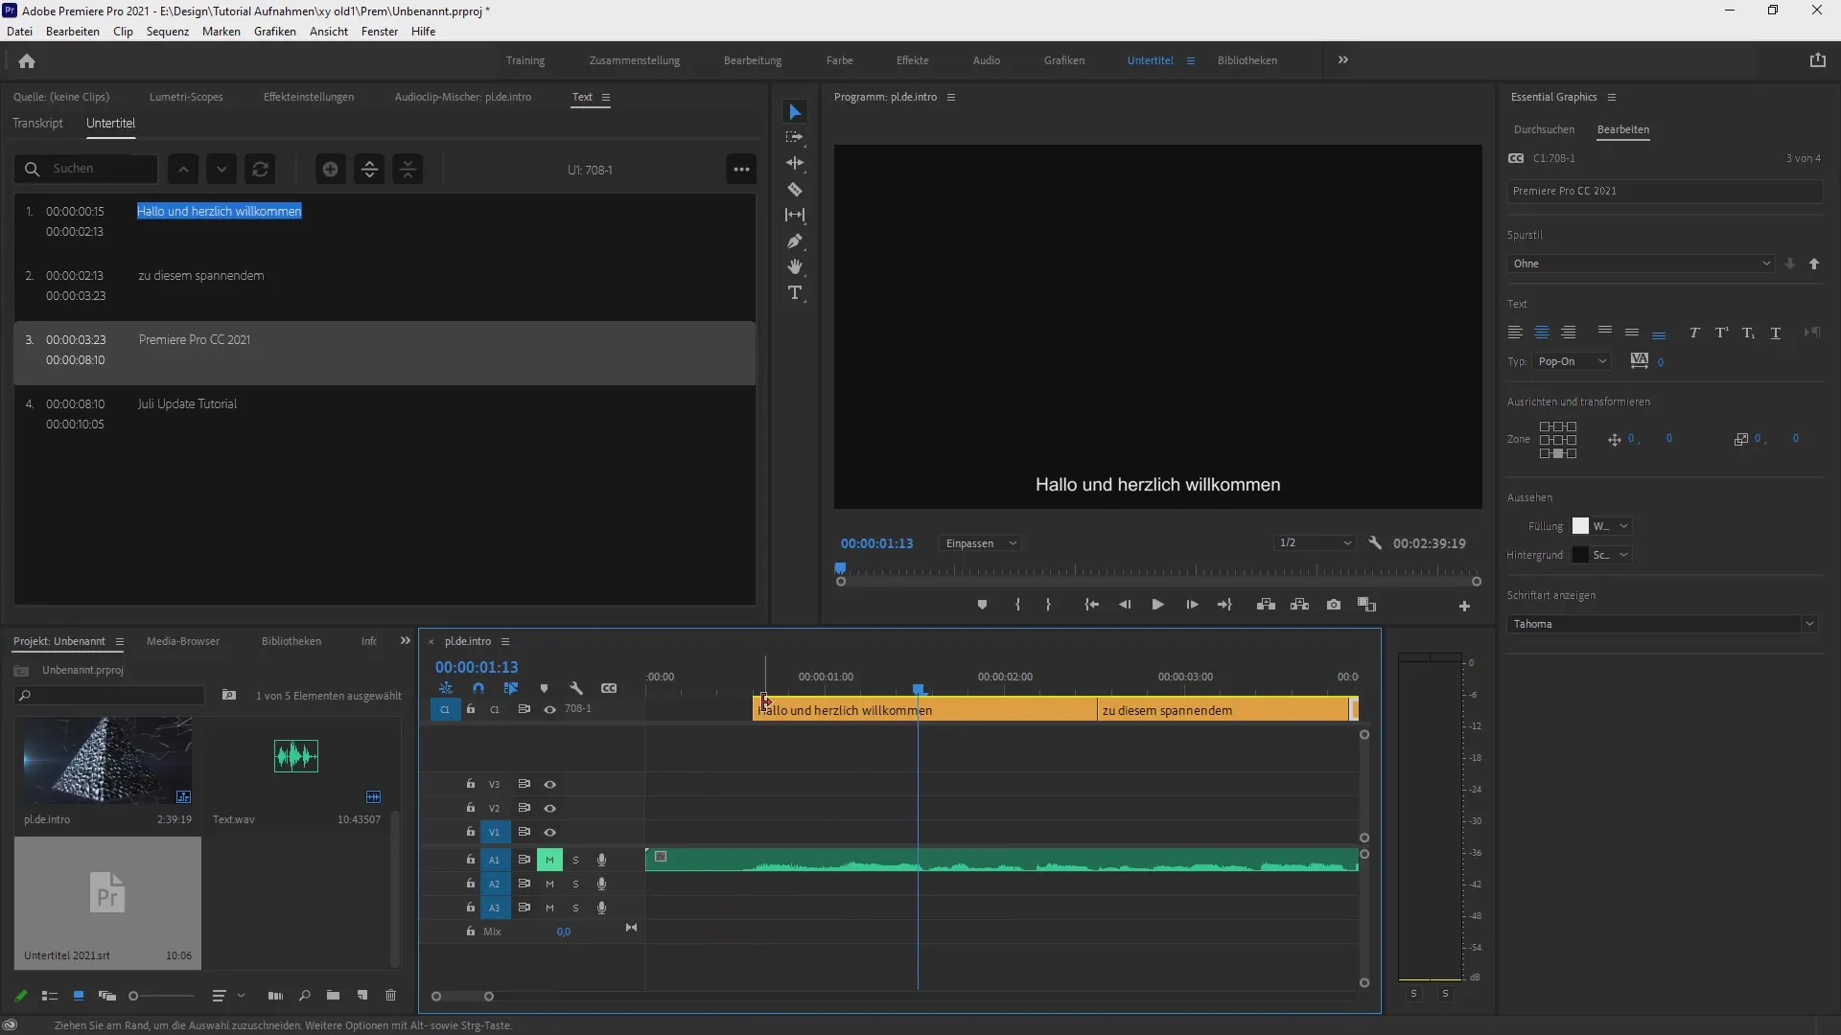Click timeline clip 'zu diesem spannendem'
The height and width of the screenshot is (1035, 1841).
click(x=1222, y=710)
